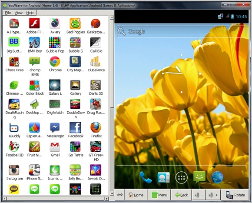Launch eBuddy messenger icon
252x203 pixels.
[x=14, y=128]
